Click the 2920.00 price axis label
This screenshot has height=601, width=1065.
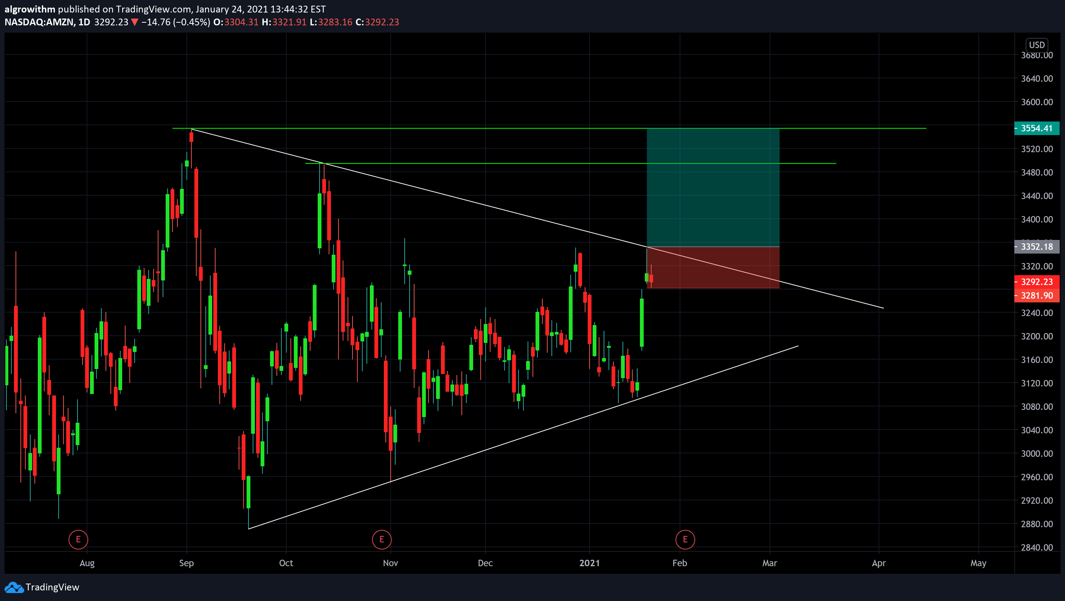[1037, 500]
